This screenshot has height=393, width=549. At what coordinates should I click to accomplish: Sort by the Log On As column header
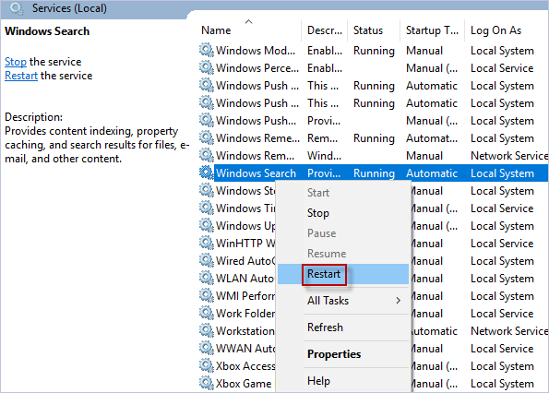coord(495,30)
